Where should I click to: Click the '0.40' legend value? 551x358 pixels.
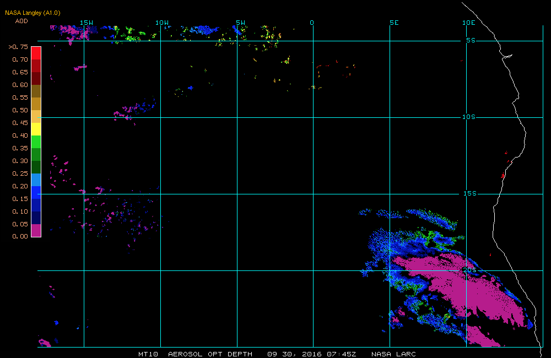pos(20,135)
